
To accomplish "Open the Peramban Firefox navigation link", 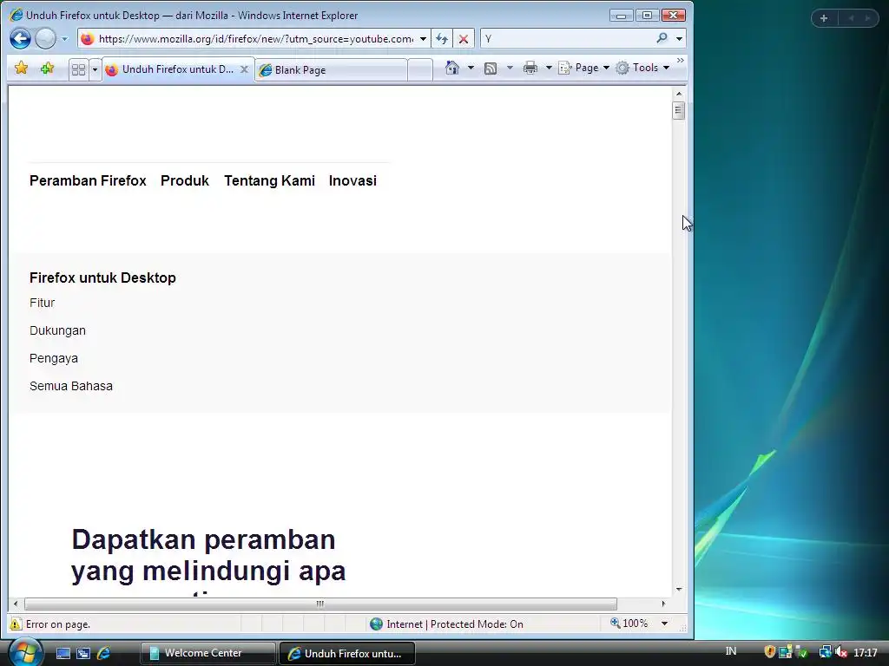I will [x=88, y=180].
